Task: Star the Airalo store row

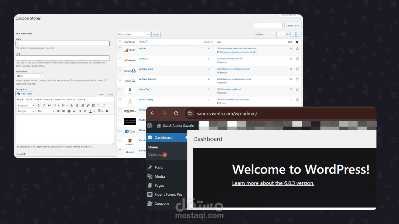Action: [x=297, y=49]
